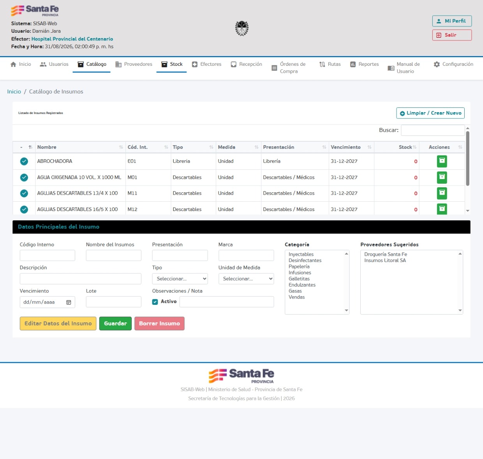Click the Santa Fe Provincia logo at top
Image resolution: width=483 pixels, height=459 pixels.
[x=35, y=11]
